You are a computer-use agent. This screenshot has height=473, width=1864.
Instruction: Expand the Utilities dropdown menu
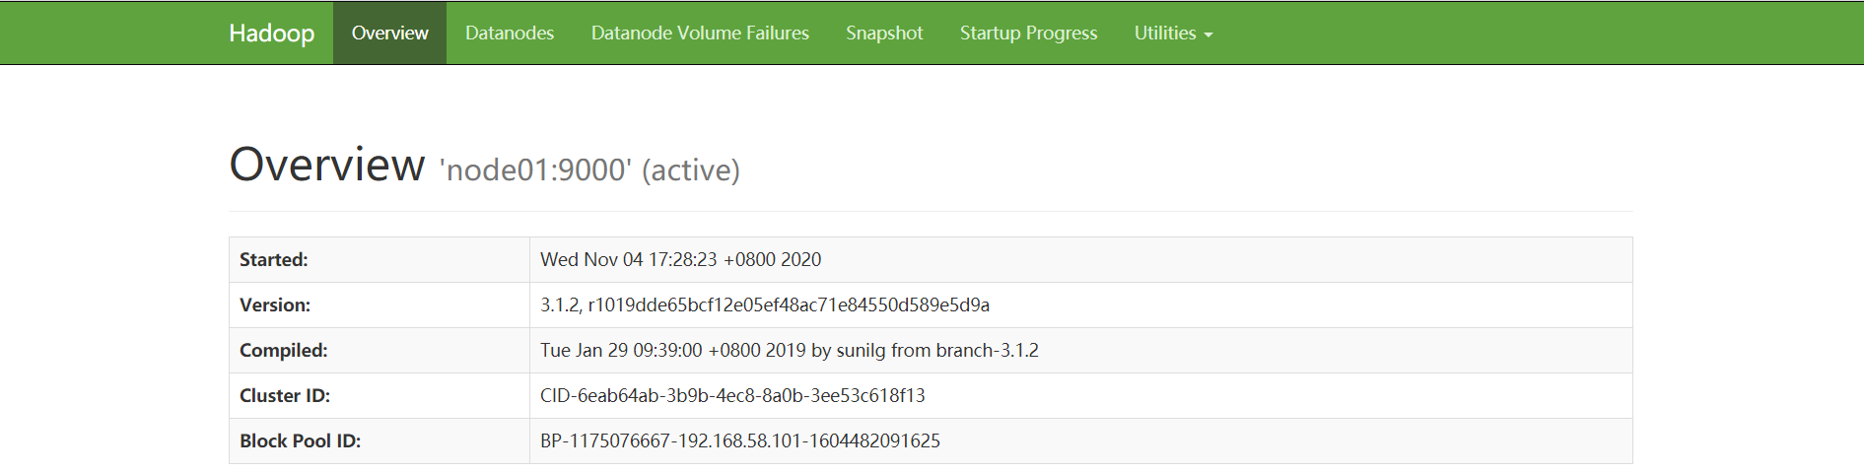click(1173, 33)
